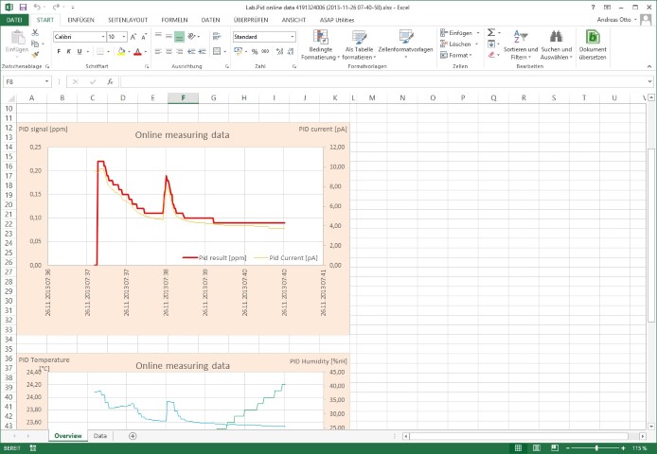This screenshot has height=454, width=657.
Task: Toggle italic formatting (K)
Action: 69,52
